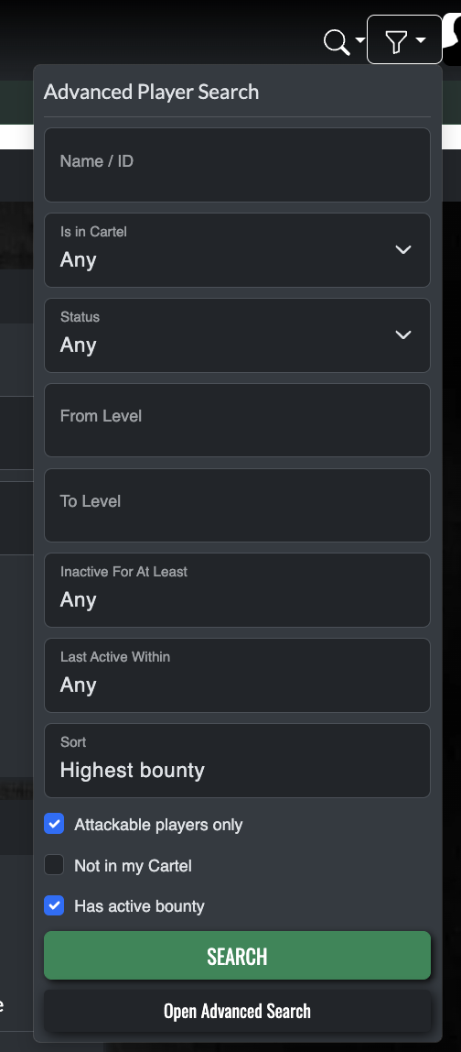
Task: Open the Sort Highest bounty selector
Action: click(x=237, y=761)
